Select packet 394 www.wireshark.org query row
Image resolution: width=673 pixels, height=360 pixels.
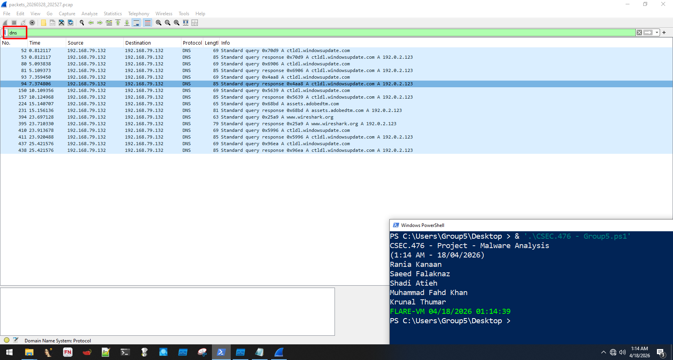(x=336, y=117)
